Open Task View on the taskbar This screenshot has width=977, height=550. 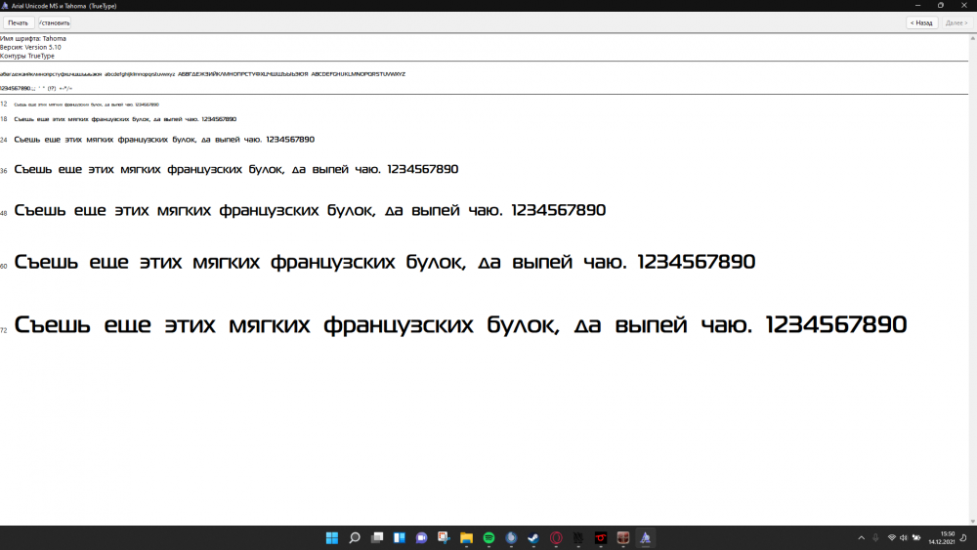[x=377, y=537]
